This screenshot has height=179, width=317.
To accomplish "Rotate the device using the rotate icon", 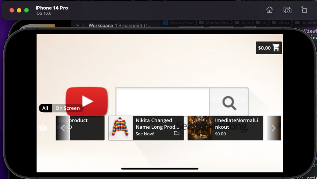I will pos(304,10).
